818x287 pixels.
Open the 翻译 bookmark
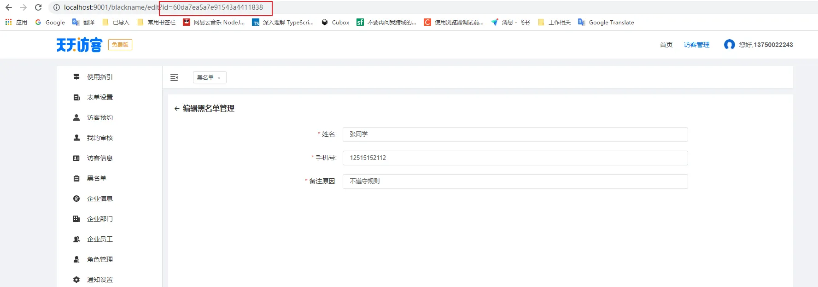pyautogui.click(x=83, y=22)
